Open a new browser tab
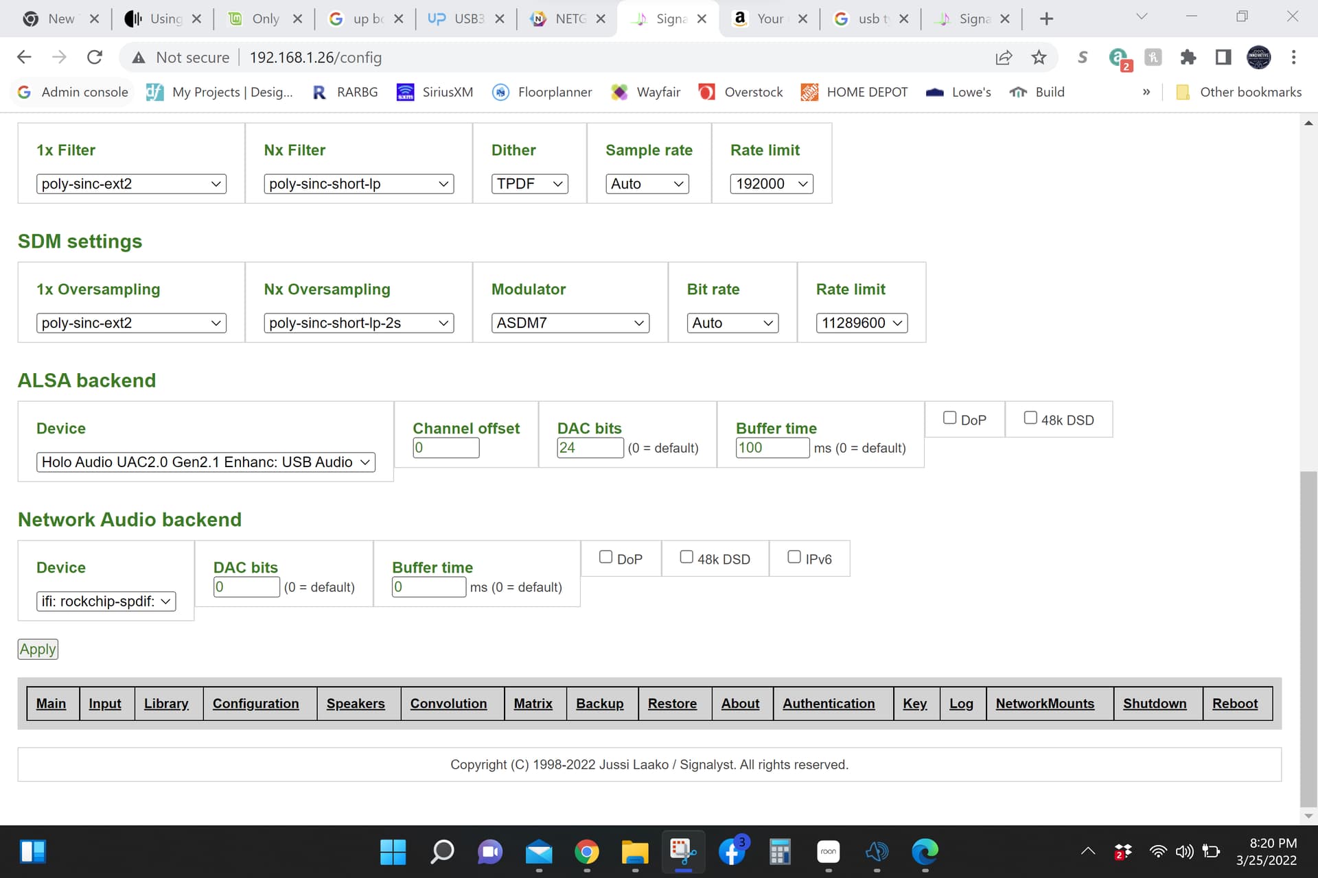Viewport: 1318px width, 878px height. pos(1046,19)
